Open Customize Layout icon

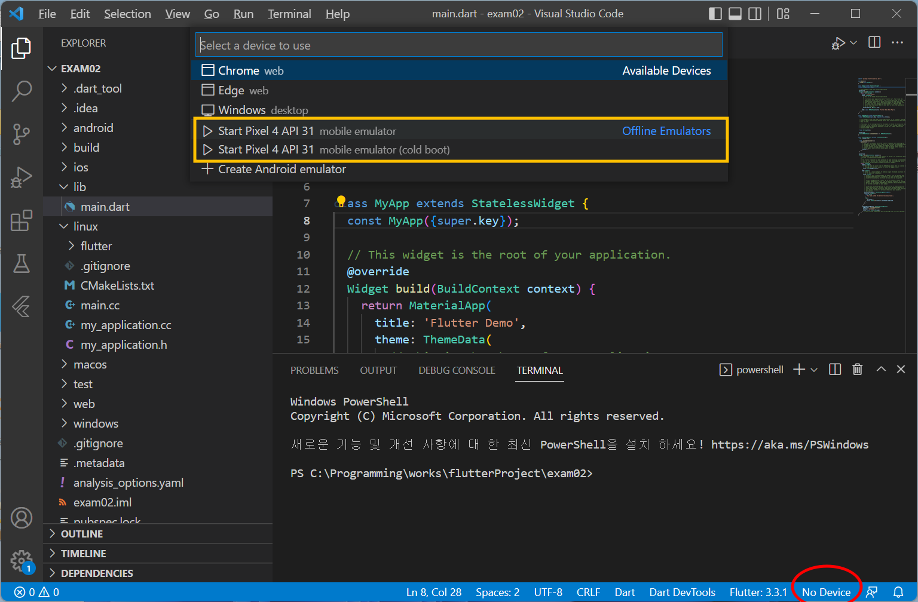point(783,14)
